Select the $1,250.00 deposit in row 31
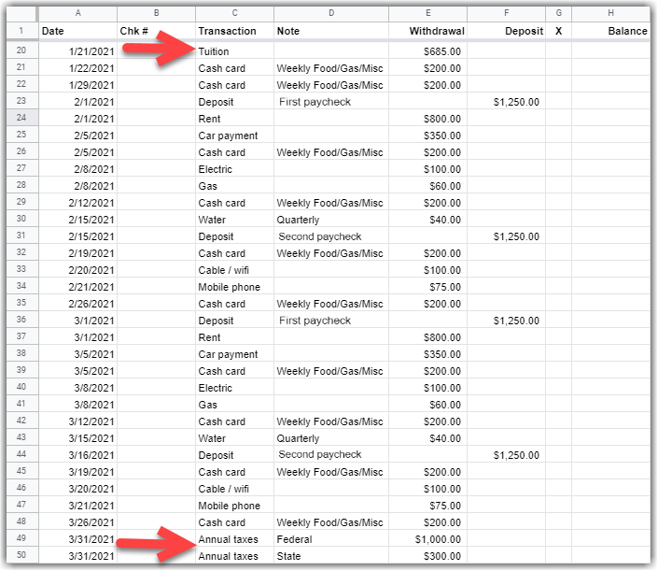Screen dimensions: 658x571 click(x=507, y=236)
